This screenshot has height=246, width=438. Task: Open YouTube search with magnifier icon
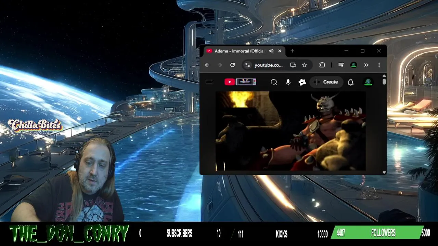(274, 82)
